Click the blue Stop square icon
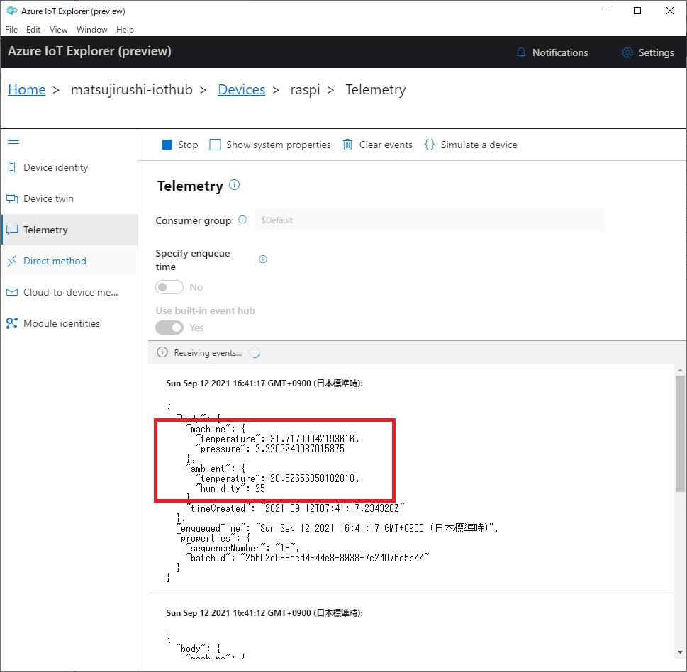This screenshot has height=672, width=687. pos(167,145)
